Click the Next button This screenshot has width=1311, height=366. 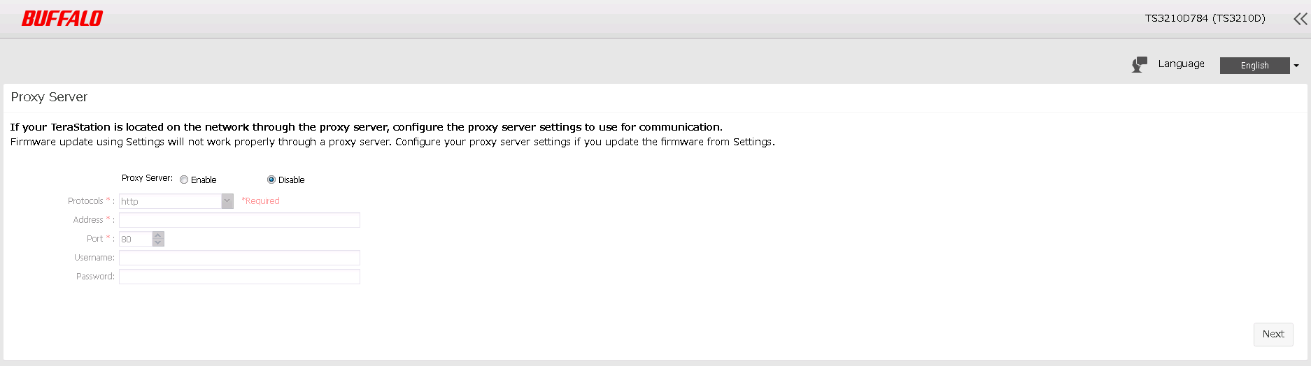point(1273,334)
